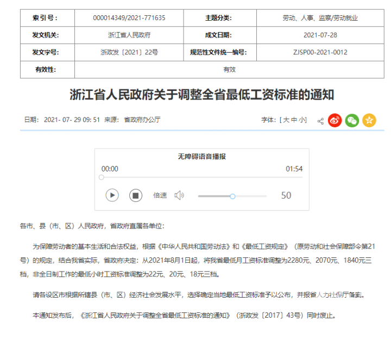Viewport: 391px width, 345px height.
Task: Add page to favorites star icon
Action: (x=369, y=120)
